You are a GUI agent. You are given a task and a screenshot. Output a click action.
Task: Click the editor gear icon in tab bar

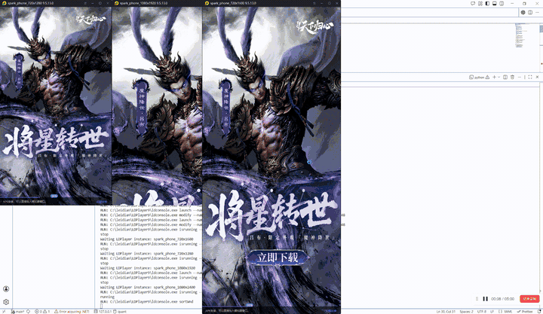click(x=523, y=12)
